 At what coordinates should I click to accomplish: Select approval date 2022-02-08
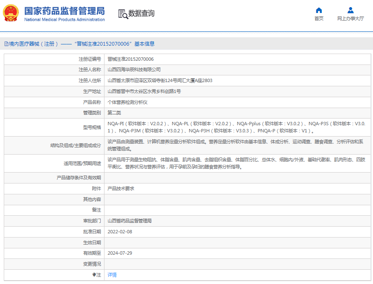point(120,232)
